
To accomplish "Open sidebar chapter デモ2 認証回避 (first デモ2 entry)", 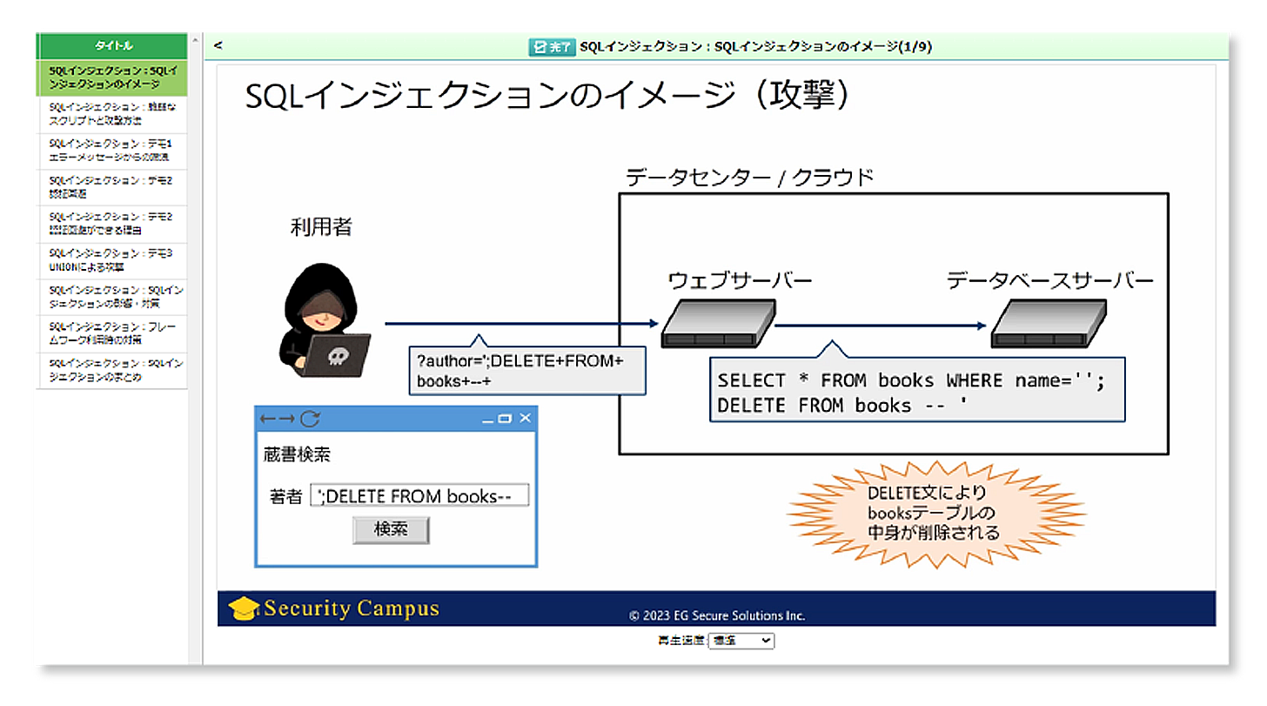I will [x=111, y=187].
